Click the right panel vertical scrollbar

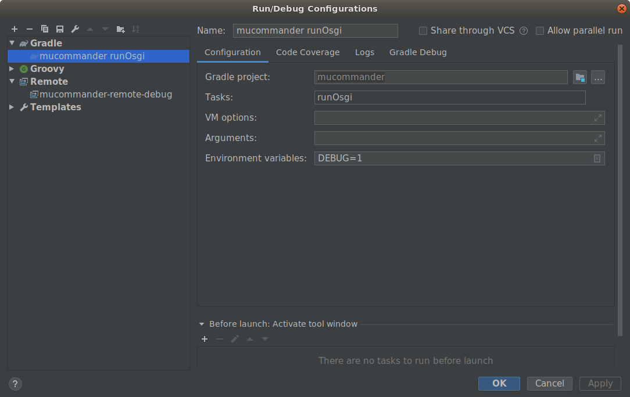click(620, 191)
